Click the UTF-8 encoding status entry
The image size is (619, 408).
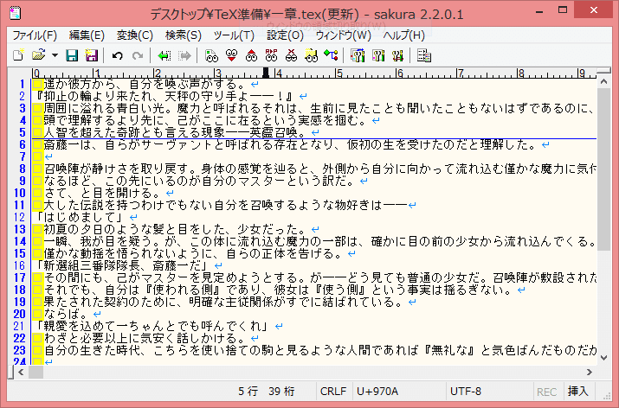pyautogui.click(x=466, y=391)
